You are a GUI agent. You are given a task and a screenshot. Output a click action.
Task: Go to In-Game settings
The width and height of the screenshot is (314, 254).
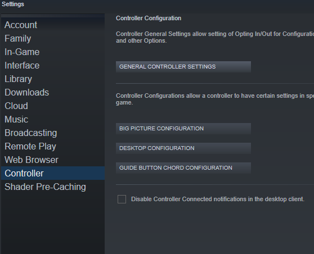(53, 52)
